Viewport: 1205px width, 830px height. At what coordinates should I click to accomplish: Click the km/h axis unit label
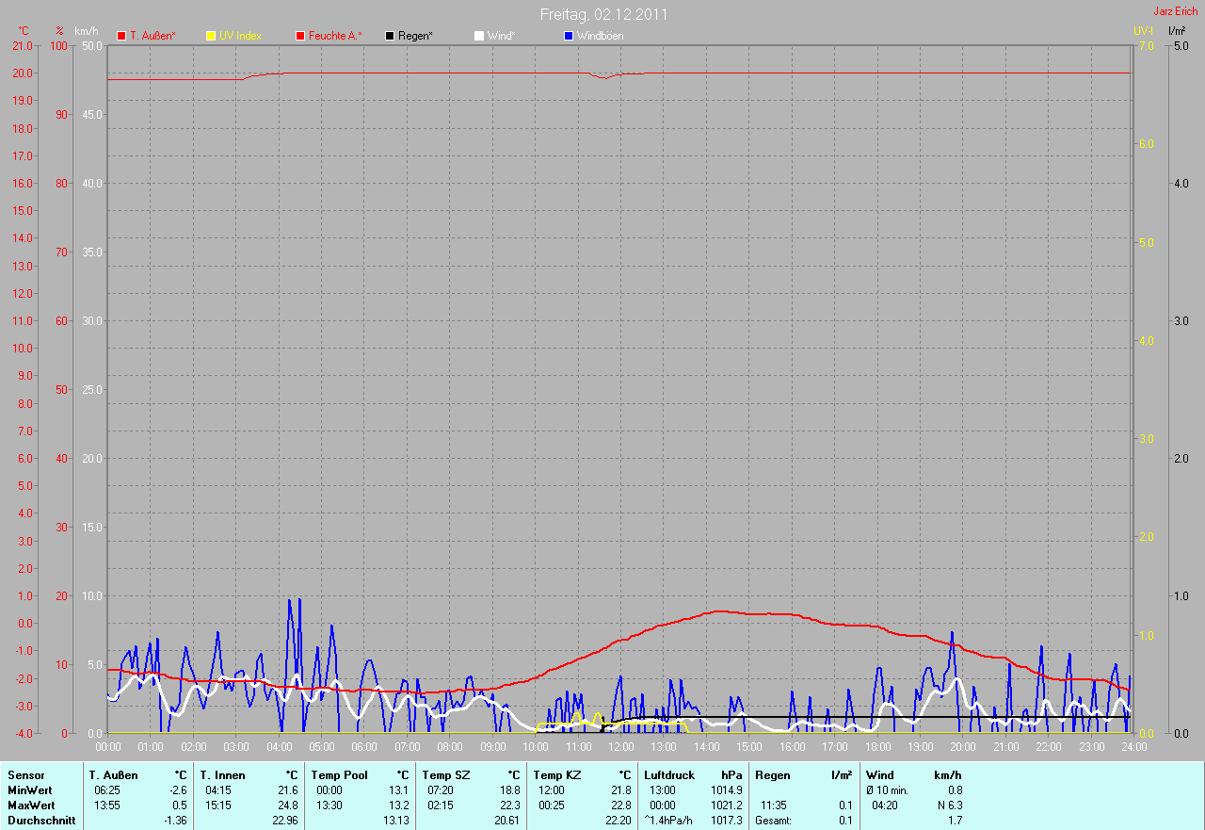tap(86, 31)
